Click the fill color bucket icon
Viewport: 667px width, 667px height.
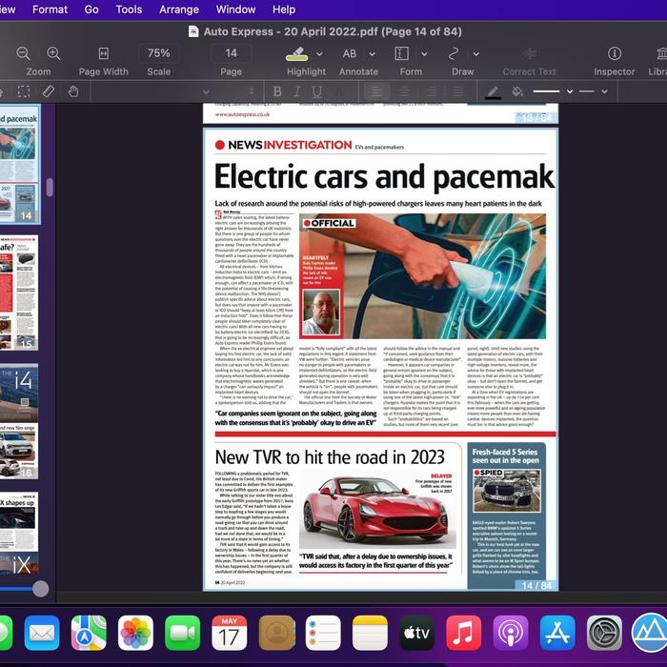[x=517, y=91]
